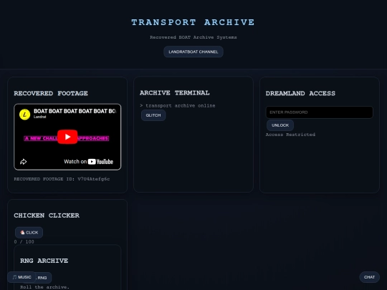Open Watch on YouTube link
Image resolution: width=387 pixels, height=290 pixels.
coord(88,162)
